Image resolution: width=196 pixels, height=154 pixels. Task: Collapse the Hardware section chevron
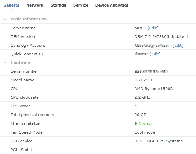point(6,62)
